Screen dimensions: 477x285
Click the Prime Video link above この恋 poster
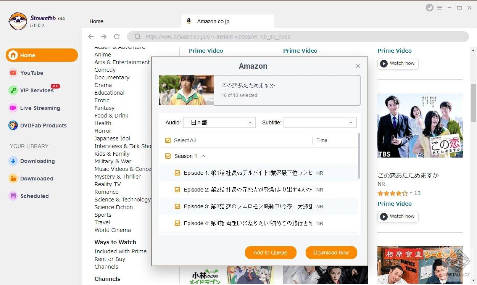pos(395,51)
